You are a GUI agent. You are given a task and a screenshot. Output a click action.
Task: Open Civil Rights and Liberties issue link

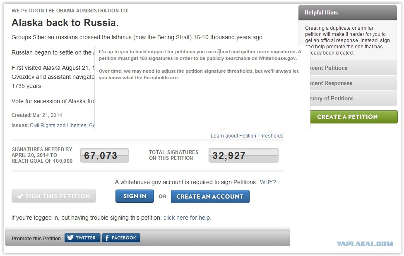[x=58, y=126]
